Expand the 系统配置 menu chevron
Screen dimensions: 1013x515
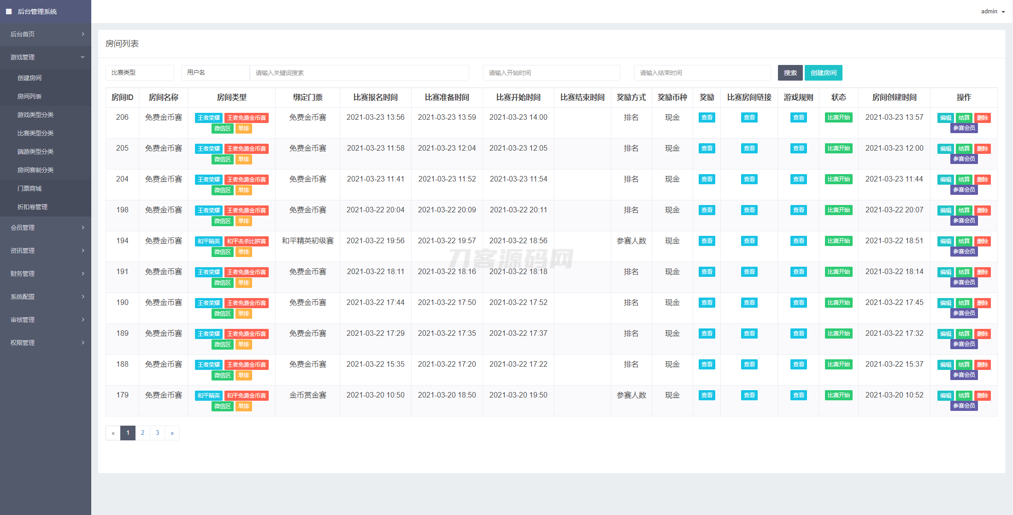tap(83, 297)
